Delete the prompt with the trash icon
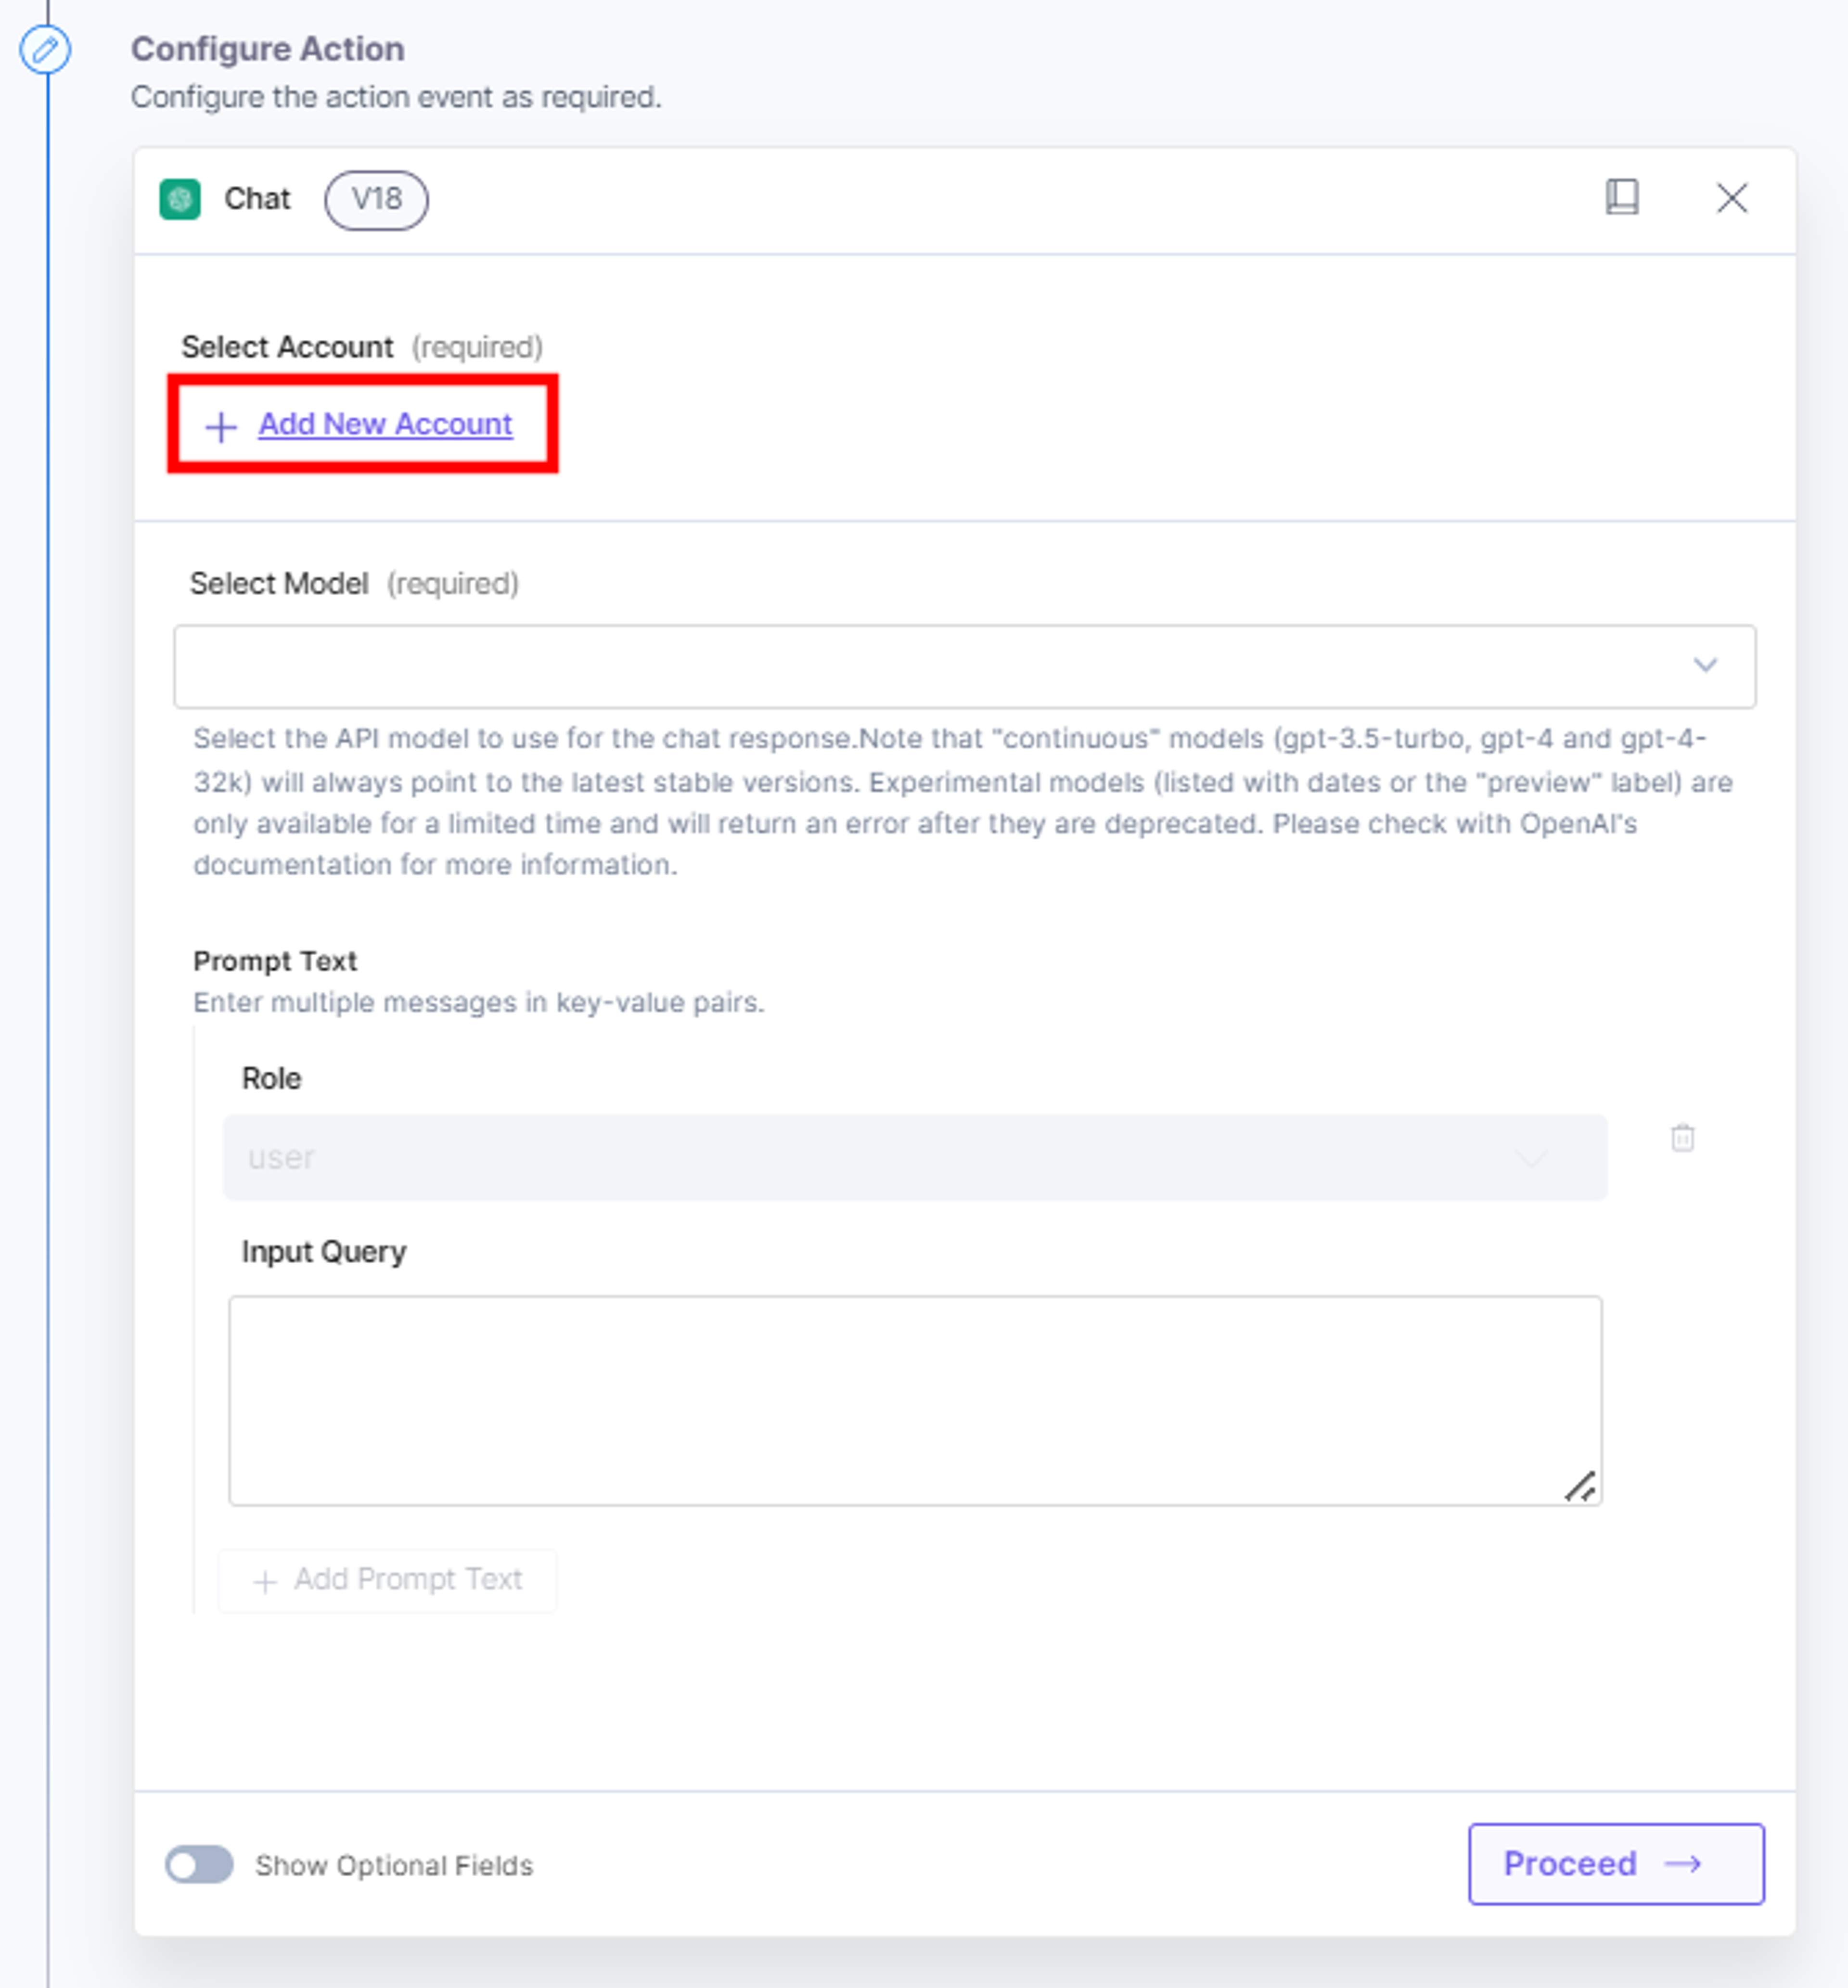 point(1683,1138)
